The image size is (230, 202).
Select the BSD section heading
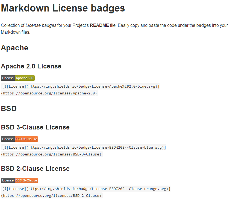[x=8, y=108]
